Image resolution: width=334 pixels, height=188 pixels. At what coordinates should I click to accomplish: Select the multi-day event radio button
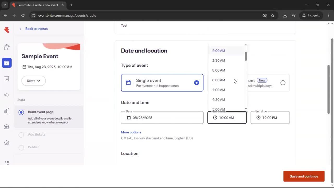point(283,83)
